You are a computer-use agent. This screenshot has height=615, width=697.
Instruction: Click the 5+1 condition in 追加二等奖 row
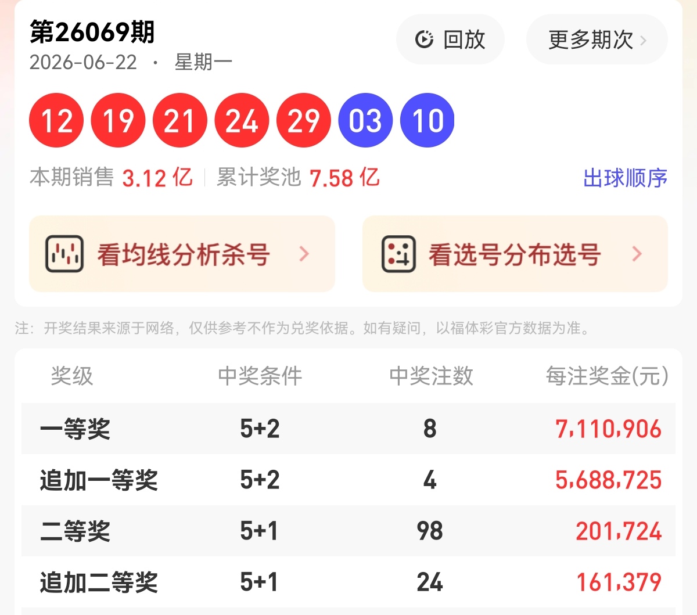[x=258, y=582]
